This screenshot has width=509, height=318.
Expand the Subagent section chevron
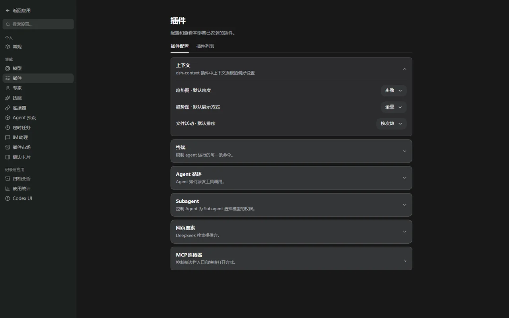404,205
